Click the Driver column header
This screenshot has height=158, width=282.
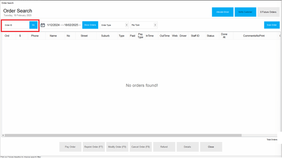(183, 36)
